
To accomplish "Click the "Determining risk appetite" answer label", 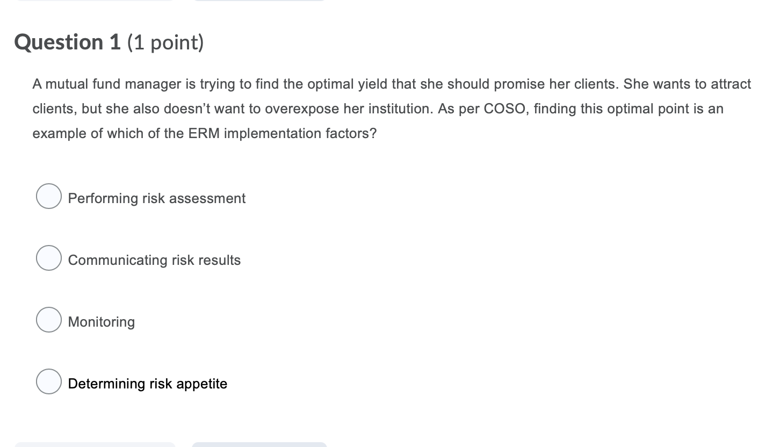I will click(148, 384).
